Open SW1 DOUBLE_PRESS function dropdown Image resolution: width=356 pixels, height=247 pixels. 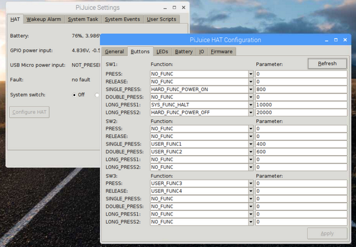250,97
